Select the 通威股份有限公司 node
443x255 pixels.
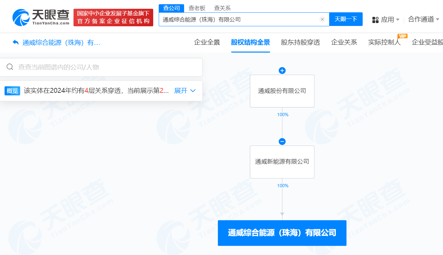click(282, 91)
